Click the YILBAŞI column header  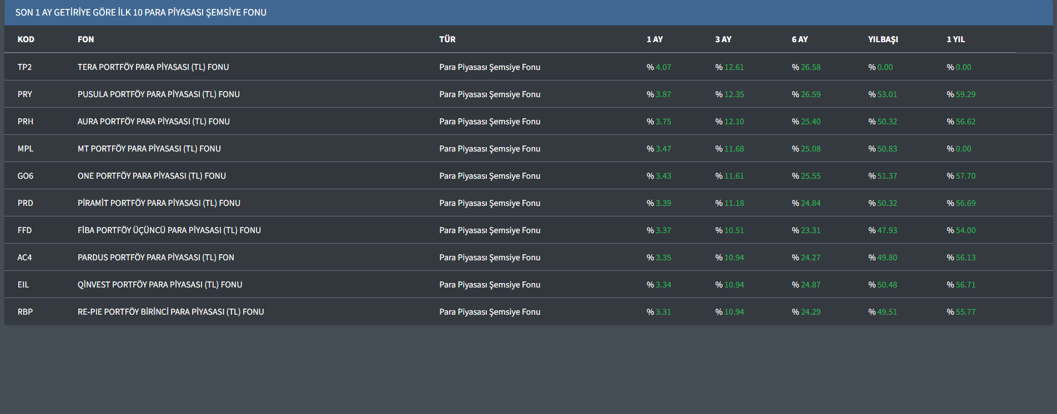(883, 39)
